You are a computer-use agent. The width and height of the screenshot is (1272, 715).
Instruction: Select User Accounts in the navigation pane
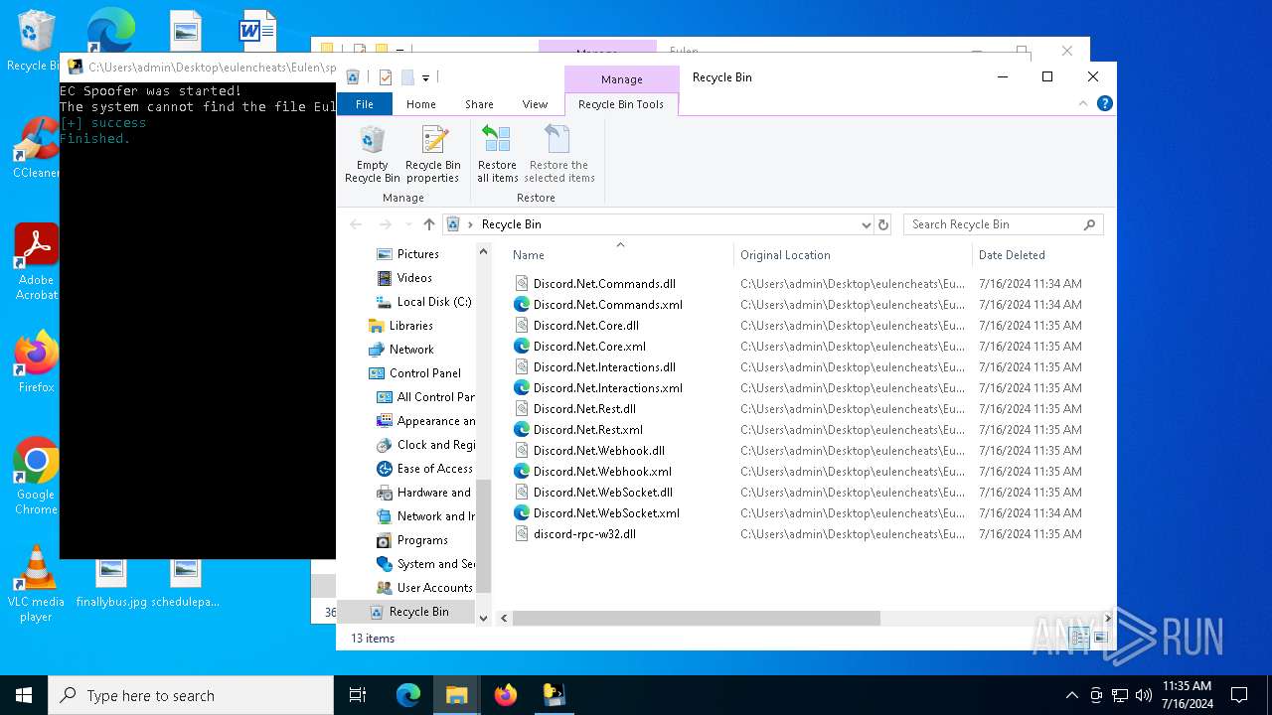coord(434,588)
